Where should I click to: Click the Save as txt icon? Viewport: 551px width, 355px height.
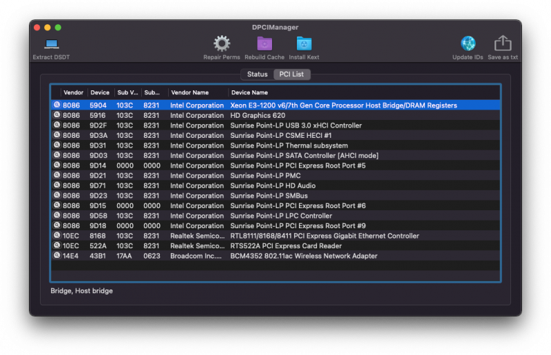coord(503,44)
